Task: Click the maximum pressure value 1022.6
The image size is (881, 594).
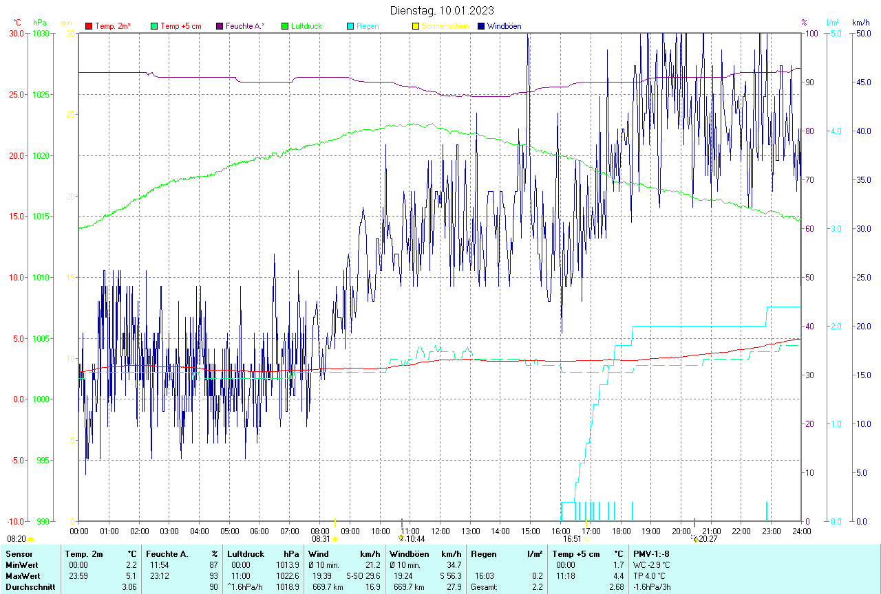Action: pos(288,576)
